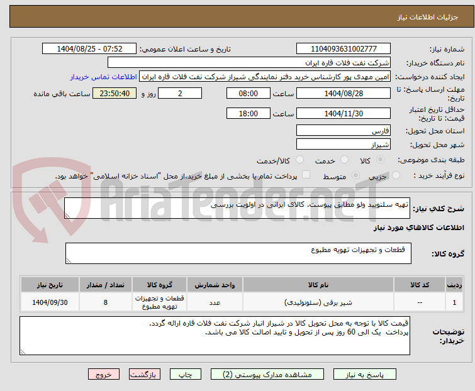This screenshot has height=391, width=475.
Task: Click the announcement date 1404/08/25 field
Action: pos(89,49)
